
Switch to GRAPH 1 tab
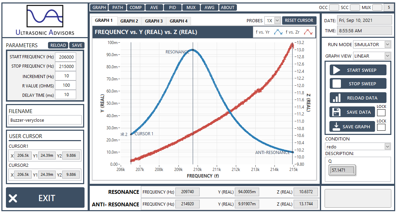104,20
